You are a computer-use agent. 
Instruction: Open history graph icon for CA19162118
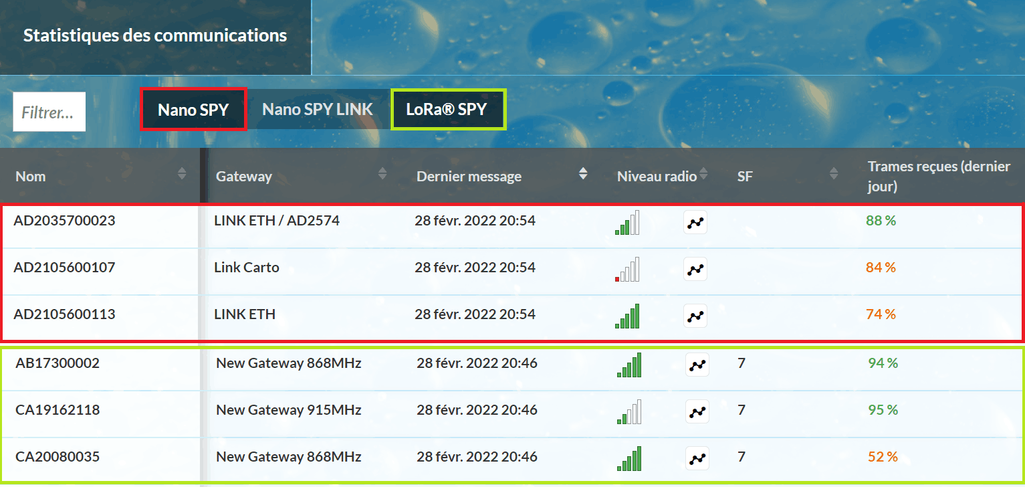pos(697,411)
